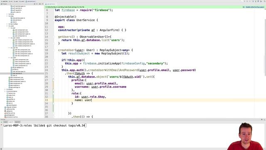The height and width of the screenshot is (150, 266).
Task: Expand the top-toolbar folder in the tree
Action: click(7, 24)
